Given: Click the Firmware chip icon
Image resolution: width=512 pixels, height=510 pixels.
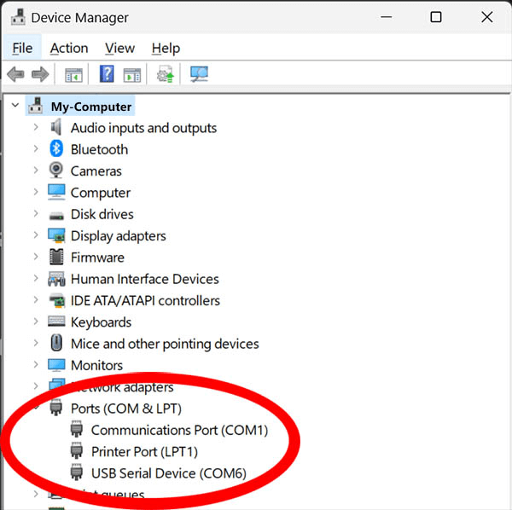Looking at the screenshot, I should tap(56, 257).
